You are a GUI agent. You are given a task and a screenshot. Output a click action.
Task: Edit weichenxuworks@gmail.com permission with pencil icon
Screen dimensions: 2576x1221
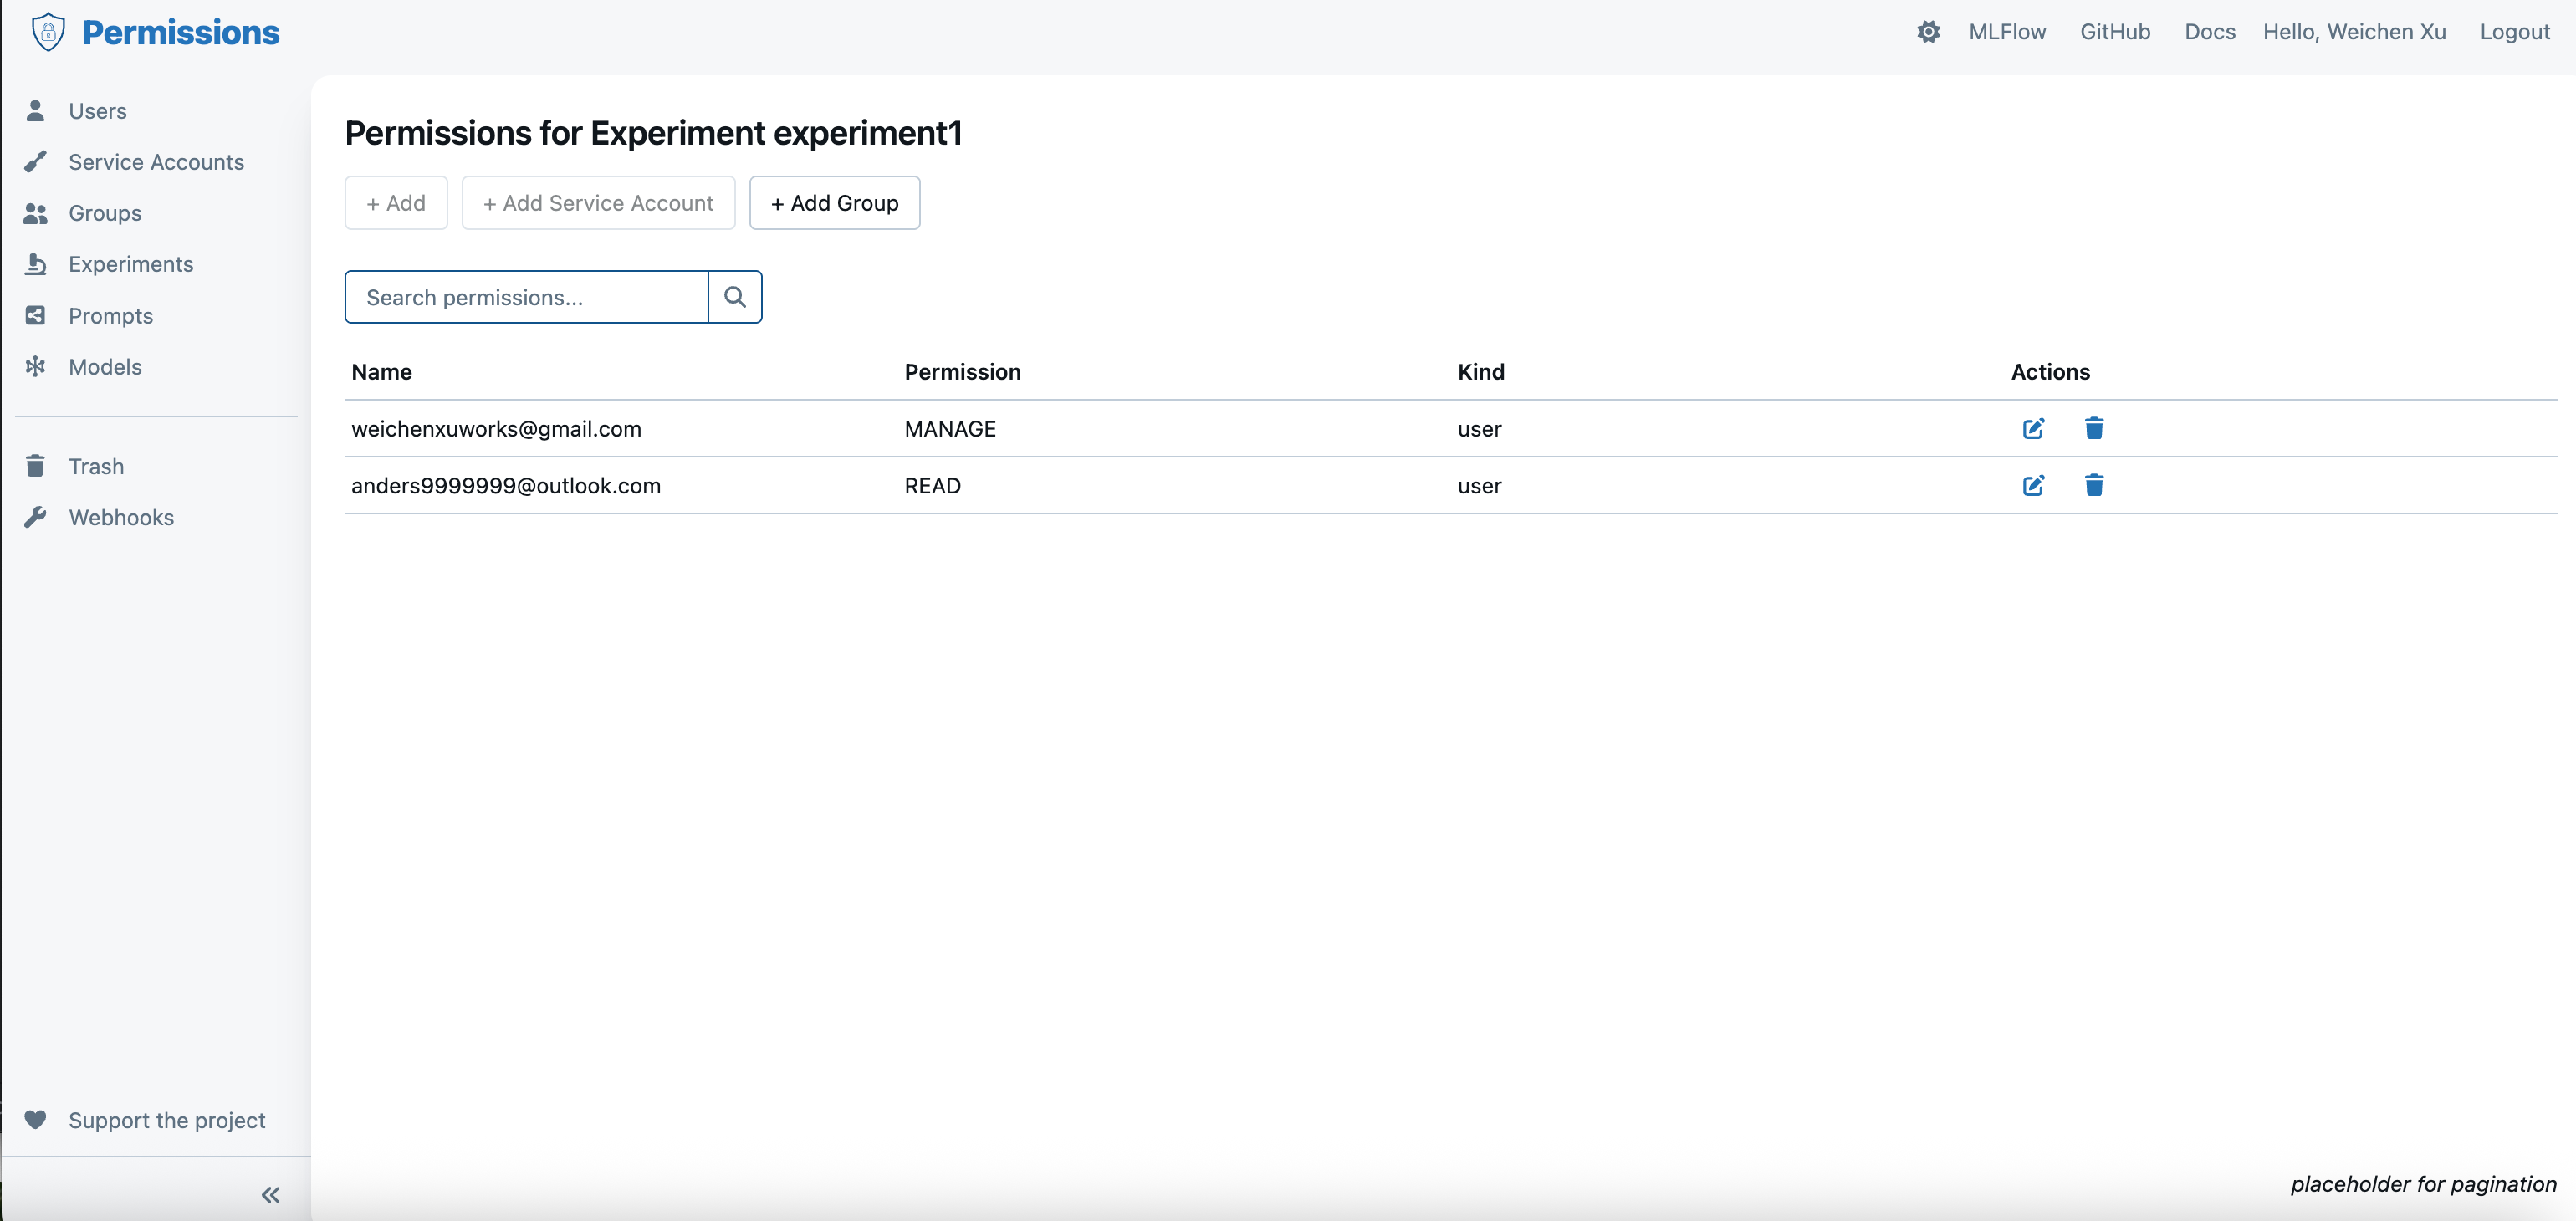[x=2033, y=429]
